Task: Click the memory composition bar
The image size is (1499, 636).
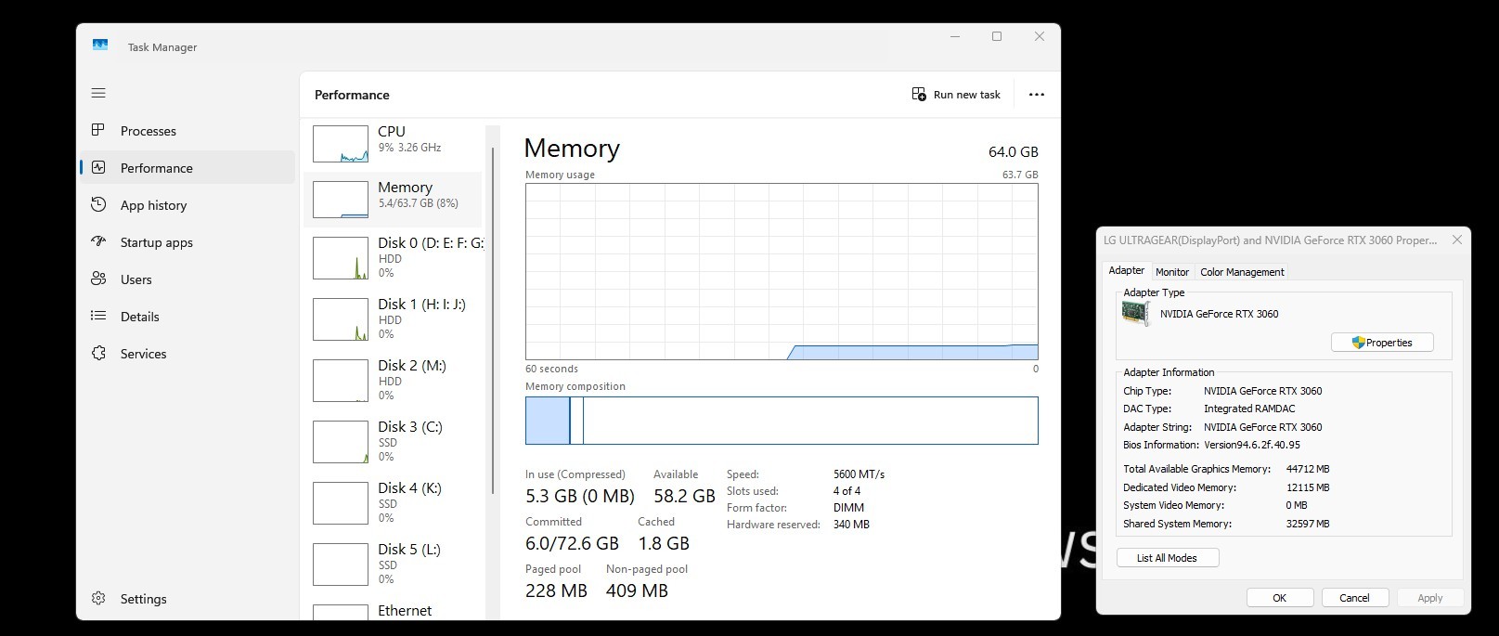Action: pos(782,421)
